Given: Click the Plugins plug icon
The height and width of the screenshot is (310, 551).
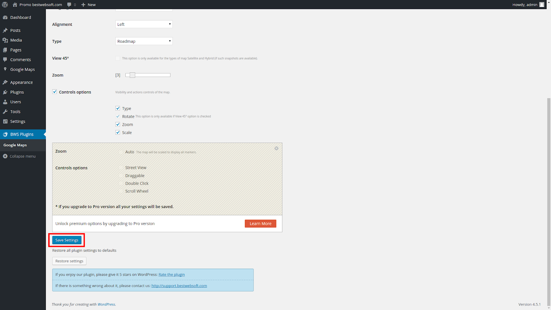Looking at the screenshot, I should click(x=5, y=92).
